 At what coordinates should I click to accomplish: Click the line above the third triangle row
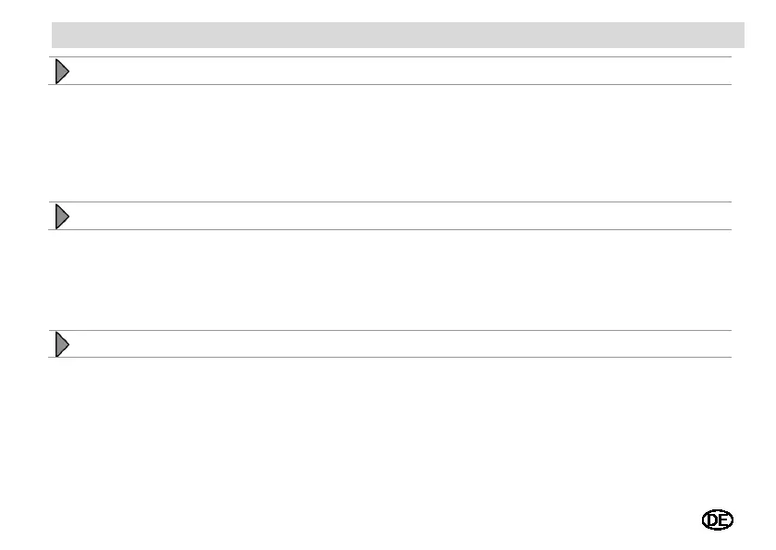tap(390, 330)
